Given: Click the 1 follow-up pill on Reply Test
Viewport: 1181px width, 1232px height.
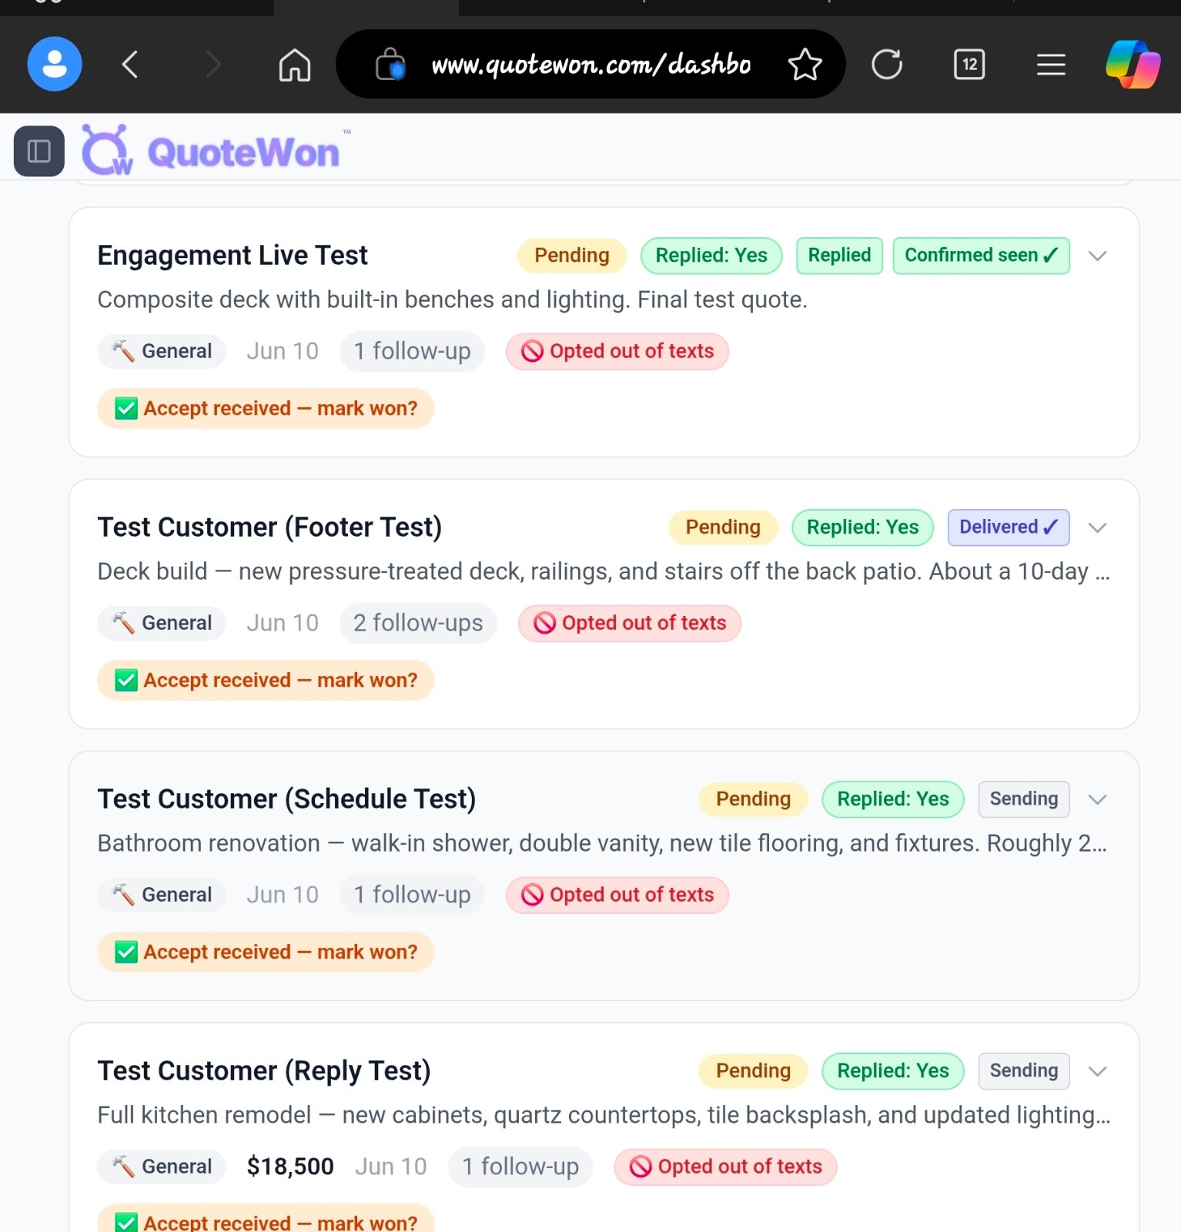Looking at the screenshot, I should (x=520, y=1167).
